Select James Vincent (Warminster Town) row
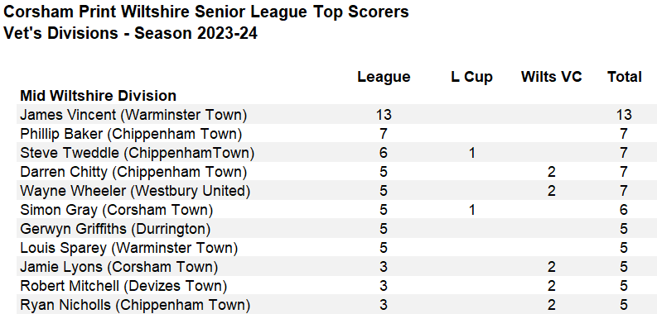657x314 pixels. pos(336,114)
